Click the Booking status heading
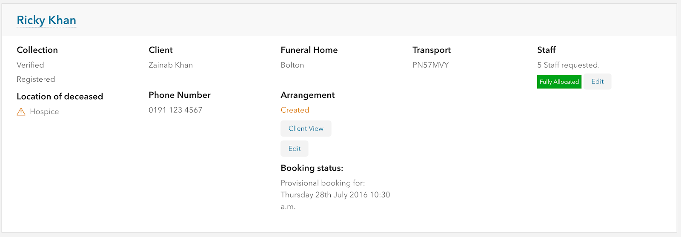The height and width of the screenshot is (237, 681). [x=312, y=168]
